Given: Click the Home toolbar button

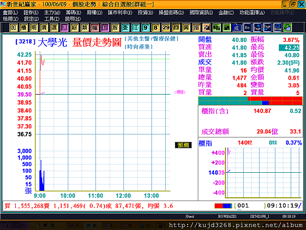Looking at the screenshot, I should [x=277, y=28].
